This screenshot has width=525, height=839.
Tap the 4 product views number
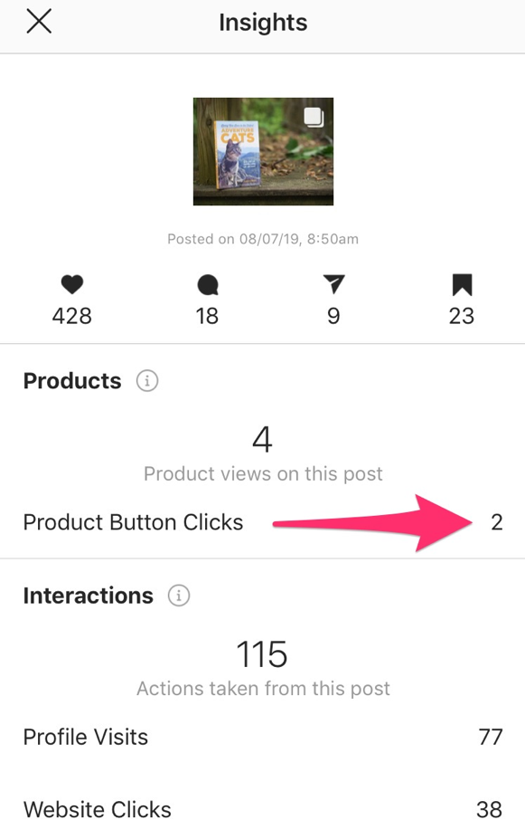[262, 440]
